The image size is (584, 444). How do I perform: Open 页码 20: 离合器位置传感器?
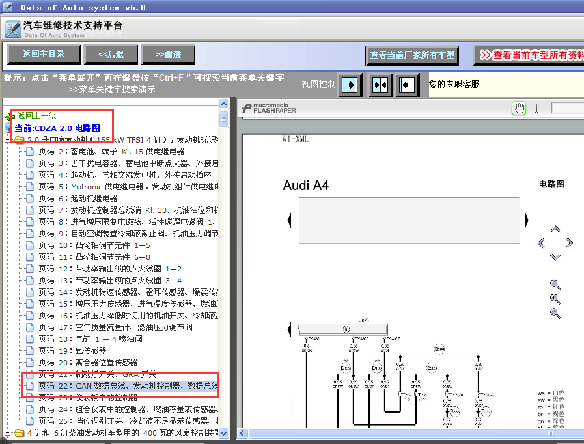coord(88,363)
